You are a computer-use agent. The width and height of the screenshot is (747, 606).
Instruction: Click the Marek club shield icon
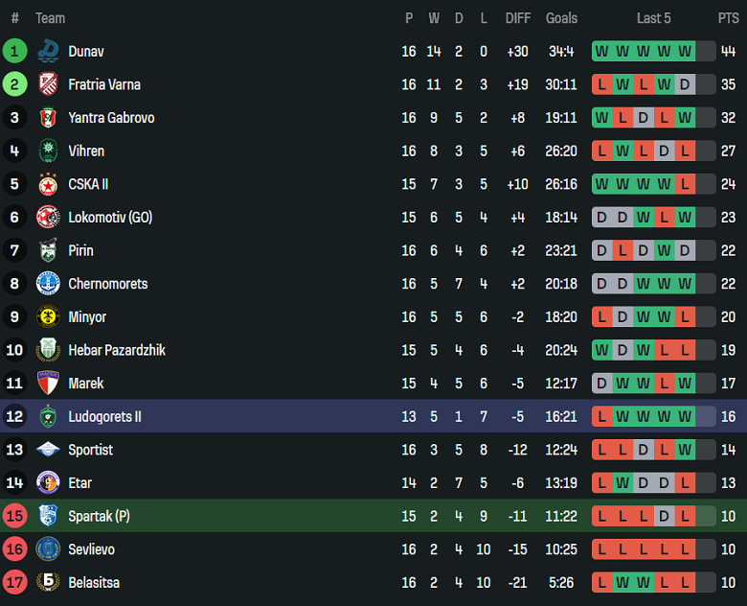click(x=48, y=384)
